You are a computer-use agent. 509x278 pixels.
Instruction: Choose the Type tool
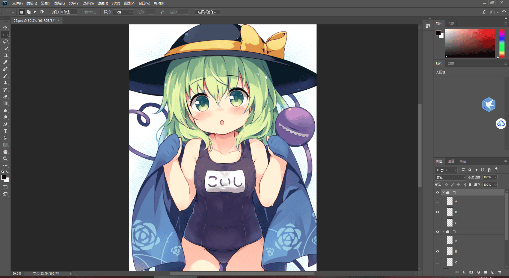click(x=5, y=131)
